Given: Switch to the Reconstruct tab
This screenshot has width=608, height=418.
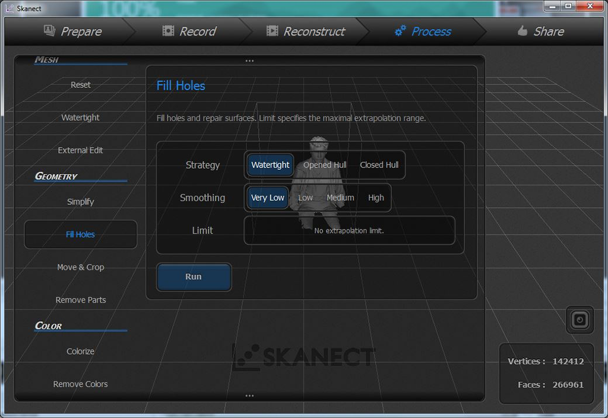Looking at the screenshot, I should coord(306,31).
